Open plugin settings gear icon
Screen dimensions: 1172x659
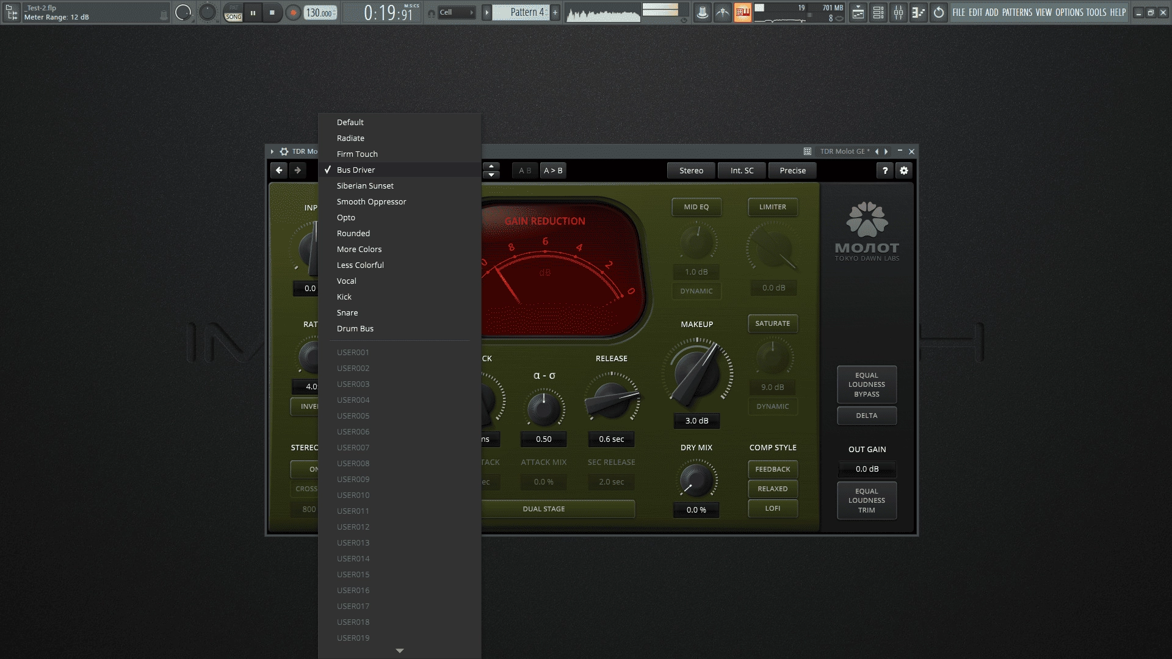tap(904, 171)
